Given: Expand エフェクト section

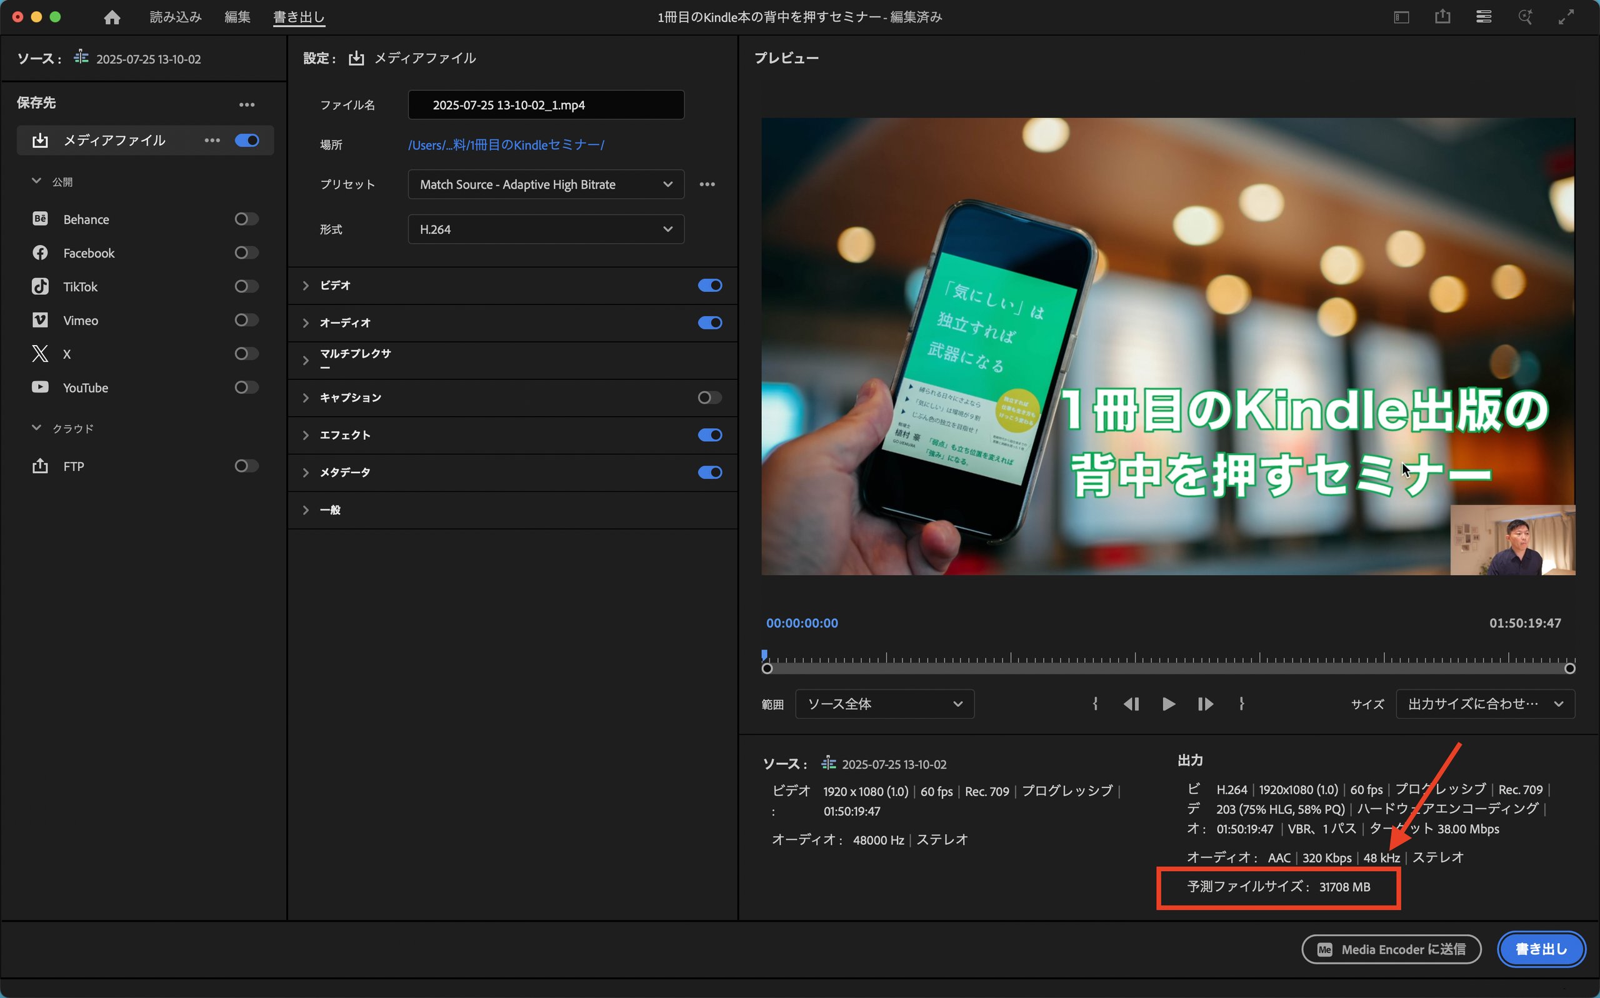Looking at the screenshot, I should 306,434.
